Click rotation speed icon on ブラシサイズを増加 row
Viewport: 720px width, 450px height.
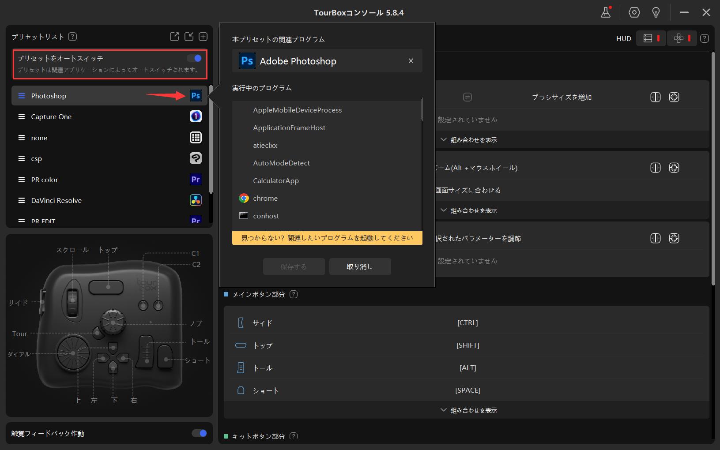click(674, 97)
